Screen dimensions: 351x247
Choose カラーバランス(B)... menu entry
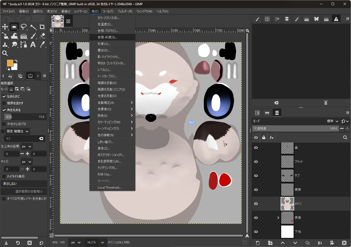tap(112, 18)
